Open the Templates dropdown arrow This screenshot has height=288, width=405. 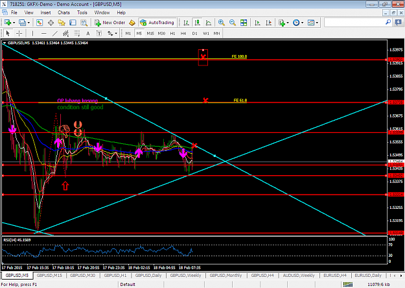(x=317, y=23)
